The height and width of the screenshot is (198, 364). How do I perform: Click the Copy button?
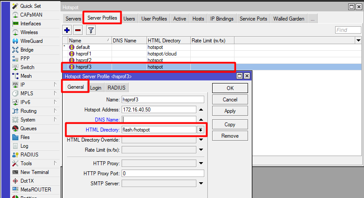point(230,125)
